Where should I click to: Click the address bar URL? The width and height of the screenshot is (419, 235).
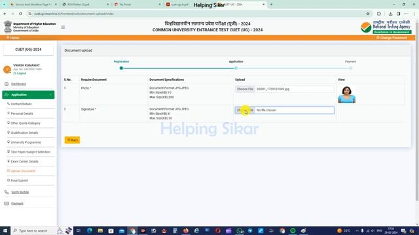point(74,14)
